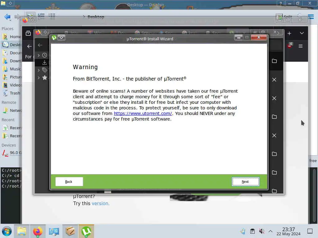Click the third X remove icon in downloads list
The width and height of the screenshot is (318, 238).
(x=274, y=136)
